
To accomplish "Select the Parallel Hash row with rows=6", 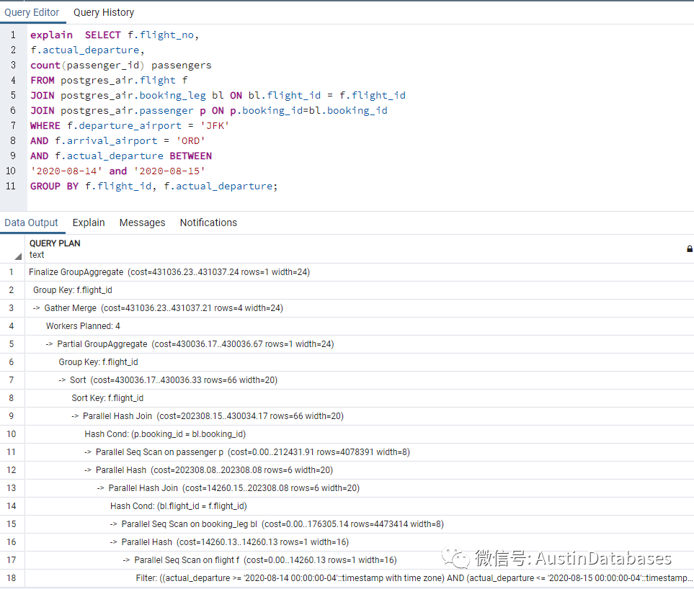I will [360, 470].
